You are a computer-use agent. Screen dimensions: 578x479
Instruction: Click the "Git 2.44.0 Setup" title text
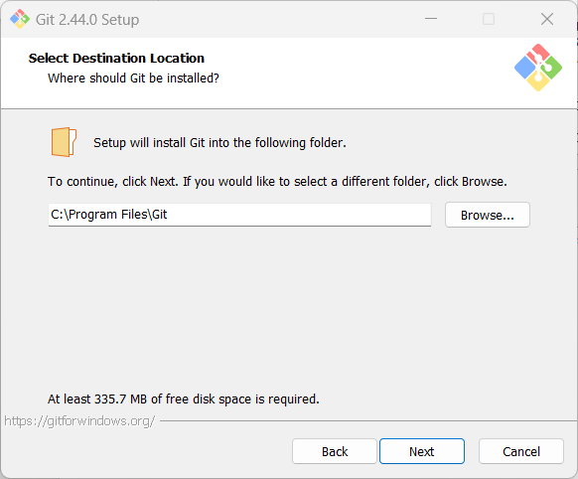coord(87,20)
